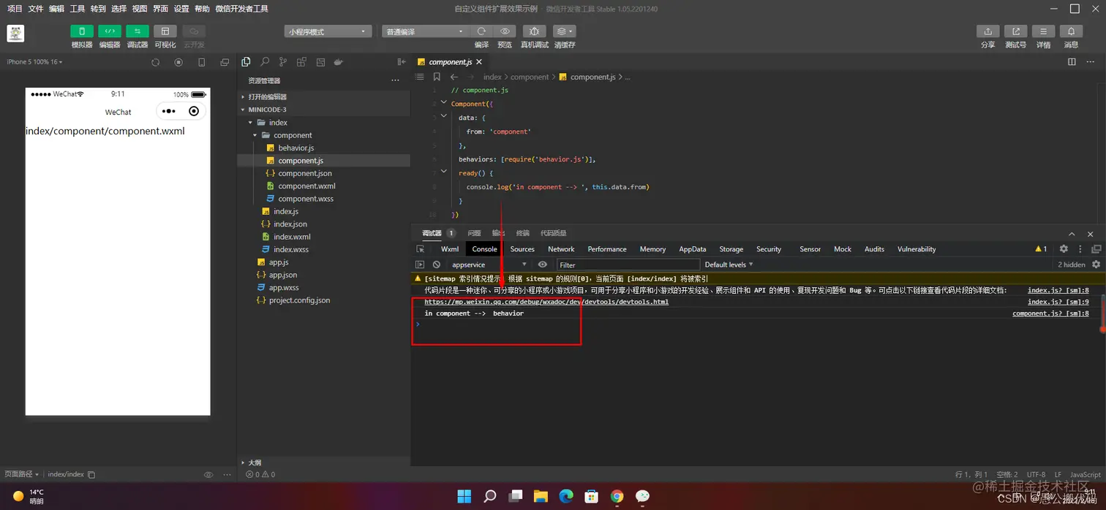This screenshot has width=1106, height=510.
Task: Open the extensions blocks sidebar icon
Action: click(x=301, y=62)
